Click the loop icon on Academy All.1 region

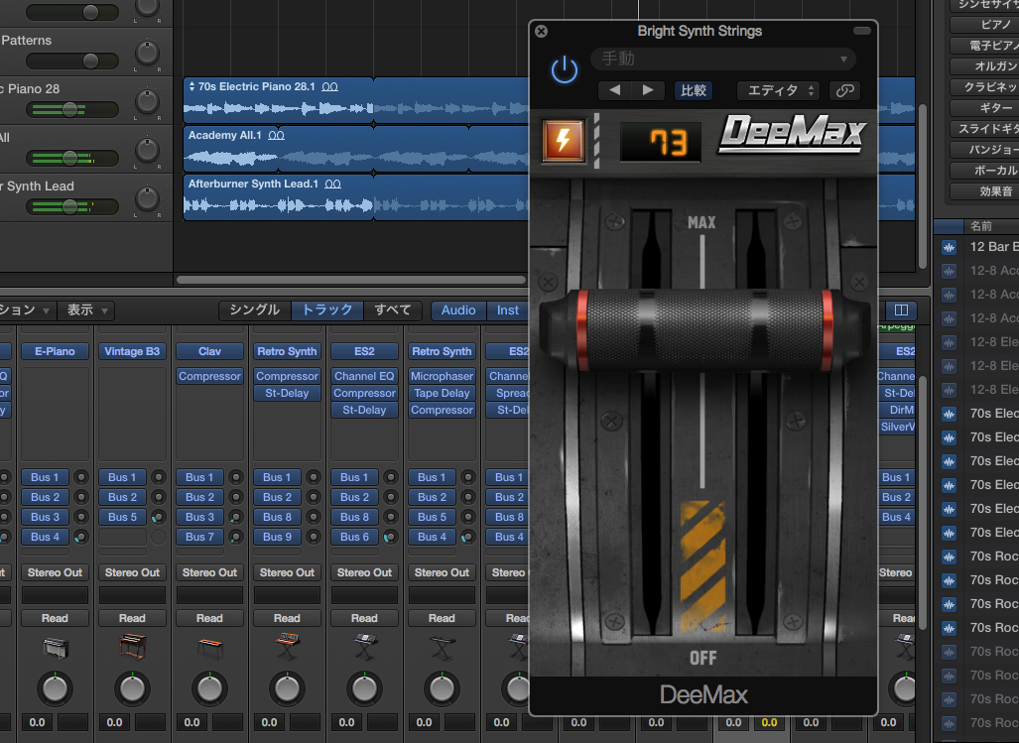(x=276, y=136)
